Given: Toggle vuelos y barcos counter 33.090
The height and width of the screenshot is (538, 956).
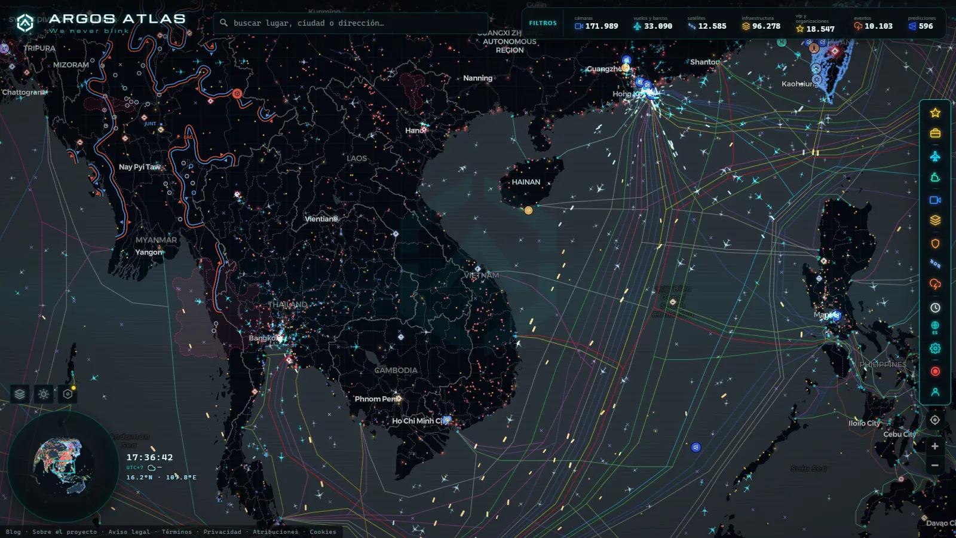Looking at the screenshot, I should (652, 23).
